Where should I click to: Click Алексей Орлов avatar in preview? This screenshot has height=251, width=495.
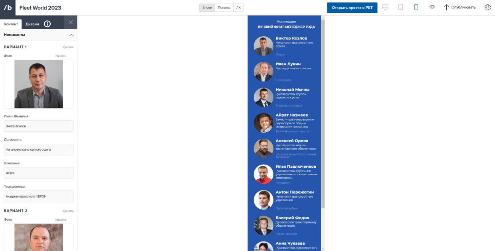click(x=263, y=148)
